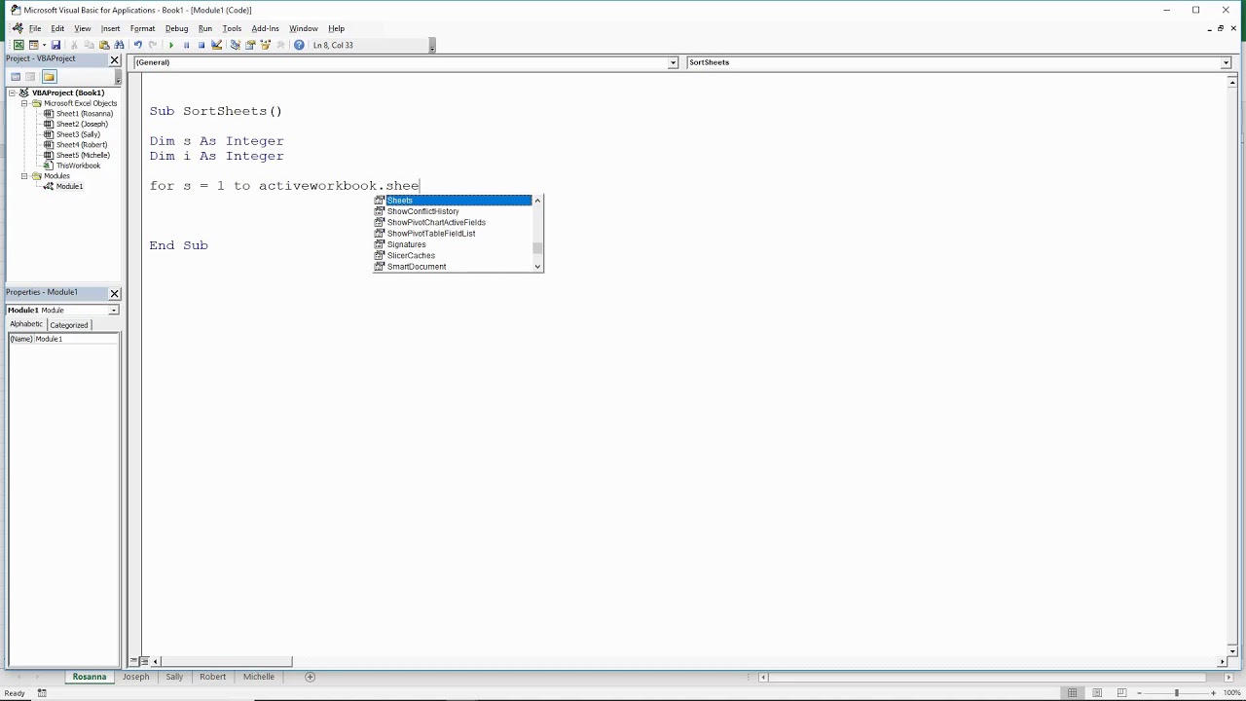Select Sheet3 (Sally) in Project Explorer
Viewport: 1246px width, 701px height.
[x=79, y=134]
